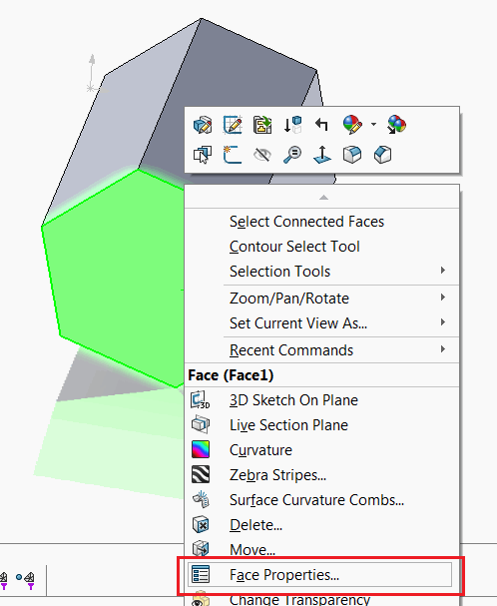Open the Appearances color wheel icon
Image resolution: width=497 pixels, height=606 pixels.
click(352, 125)
